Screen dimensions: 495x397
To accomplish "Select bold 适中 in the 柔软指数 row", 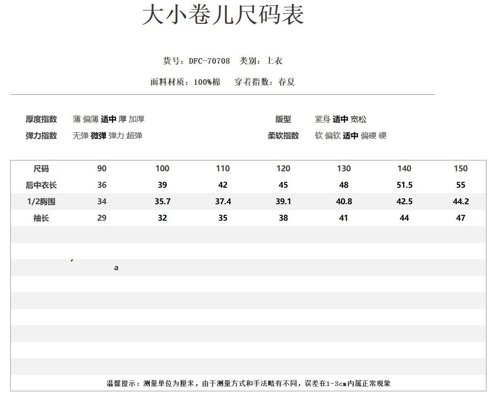I will (x=351, y=136).
